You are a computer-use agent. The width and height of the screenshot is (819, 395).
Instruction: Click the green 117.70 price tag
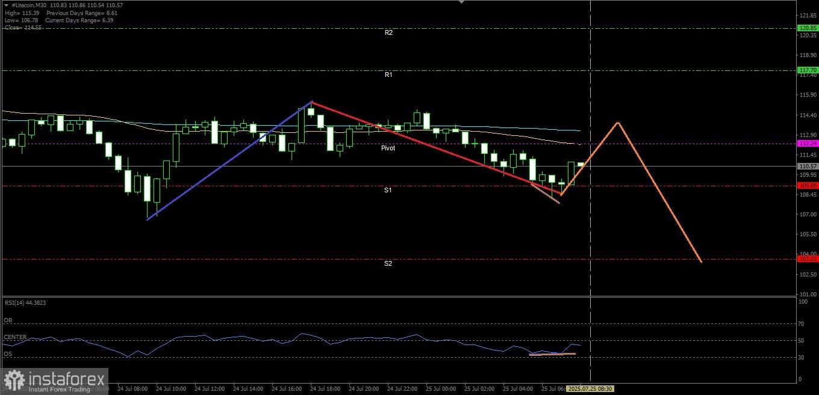pyautogui.click(x=807, y=70)
